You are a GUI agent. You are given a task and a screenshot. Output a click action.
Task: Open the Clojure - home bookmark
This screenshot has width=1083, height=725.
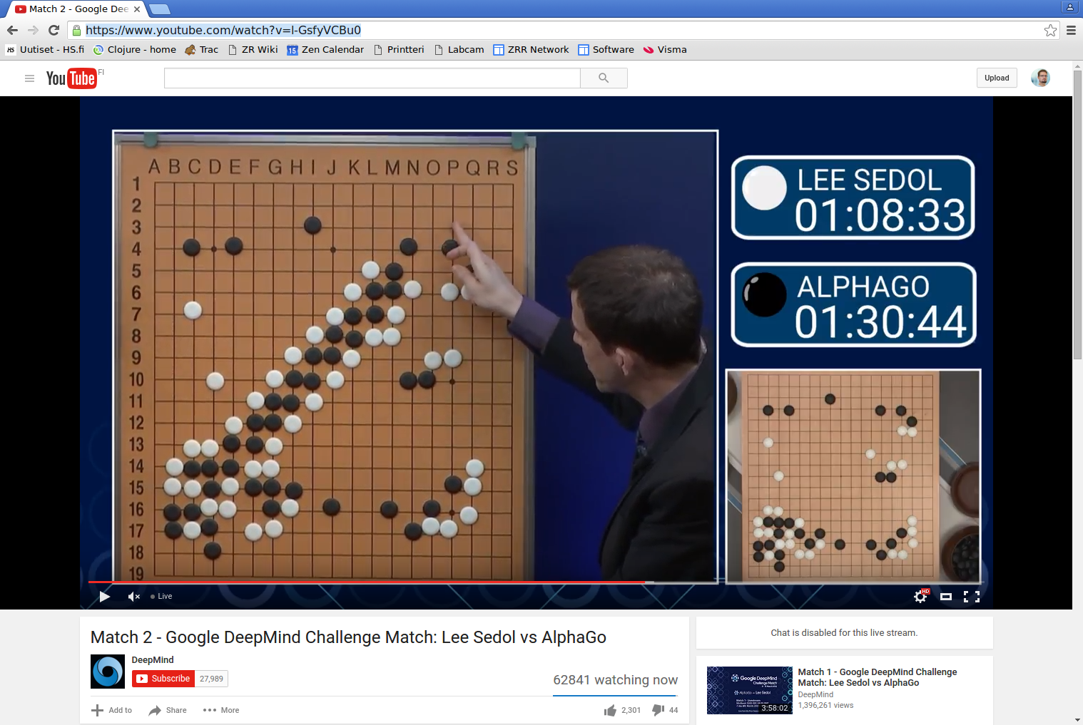click(x=135, y=50)
